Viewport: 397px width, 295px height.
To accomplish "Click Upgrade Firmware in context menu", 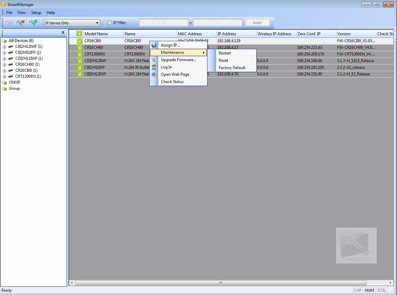I will (179, 60).
